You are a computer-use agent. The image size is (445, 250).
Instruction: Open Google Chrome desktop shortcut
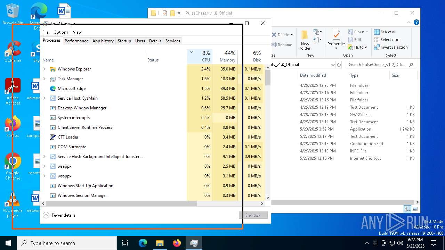click(x=13, y=166)
